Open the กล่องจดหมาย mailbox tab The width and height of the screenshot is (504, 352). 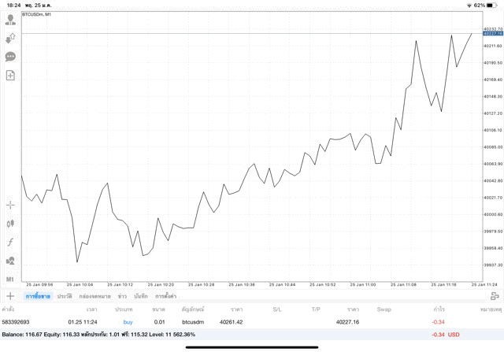(x=94, y=296)
